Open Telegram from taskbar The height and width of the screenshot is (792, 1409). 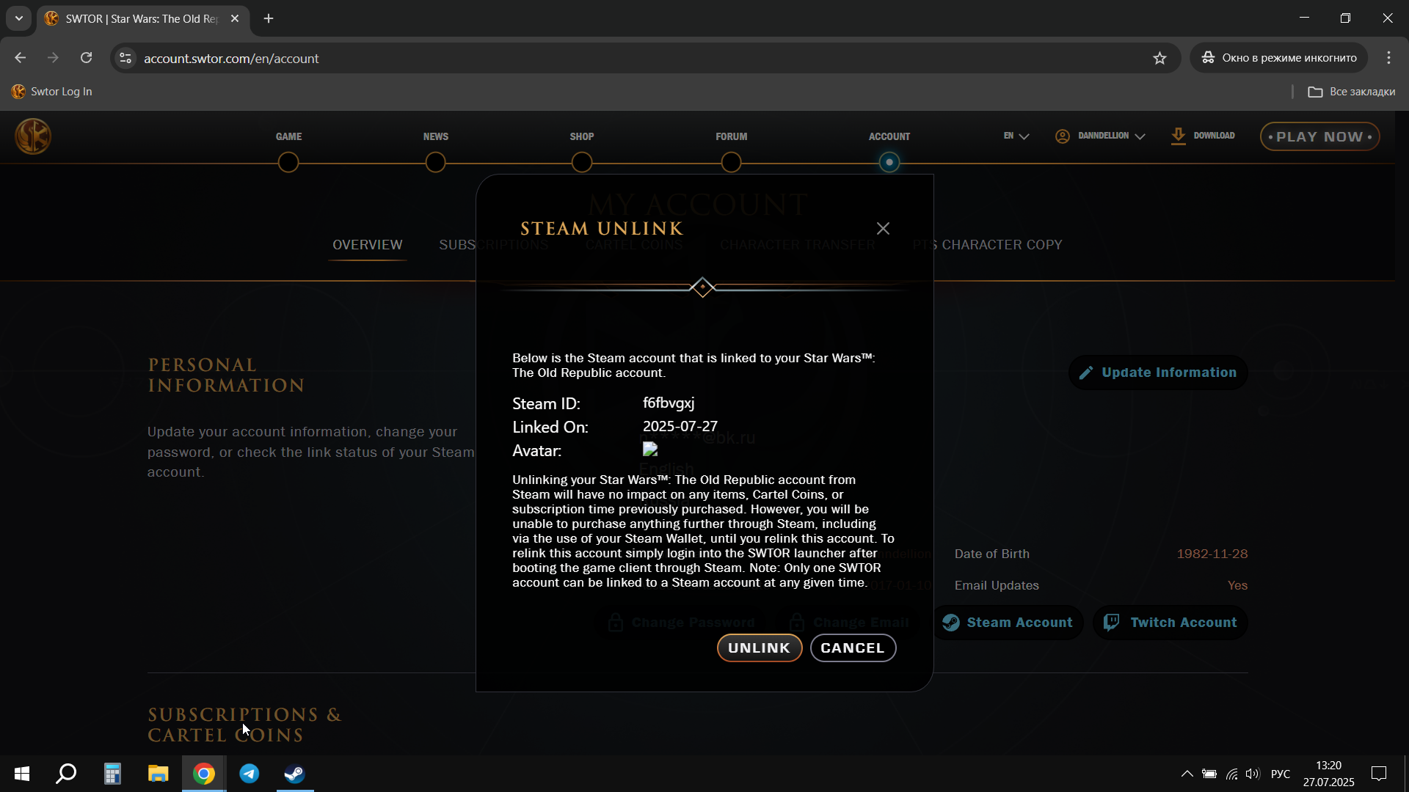[x=250, y=774]
